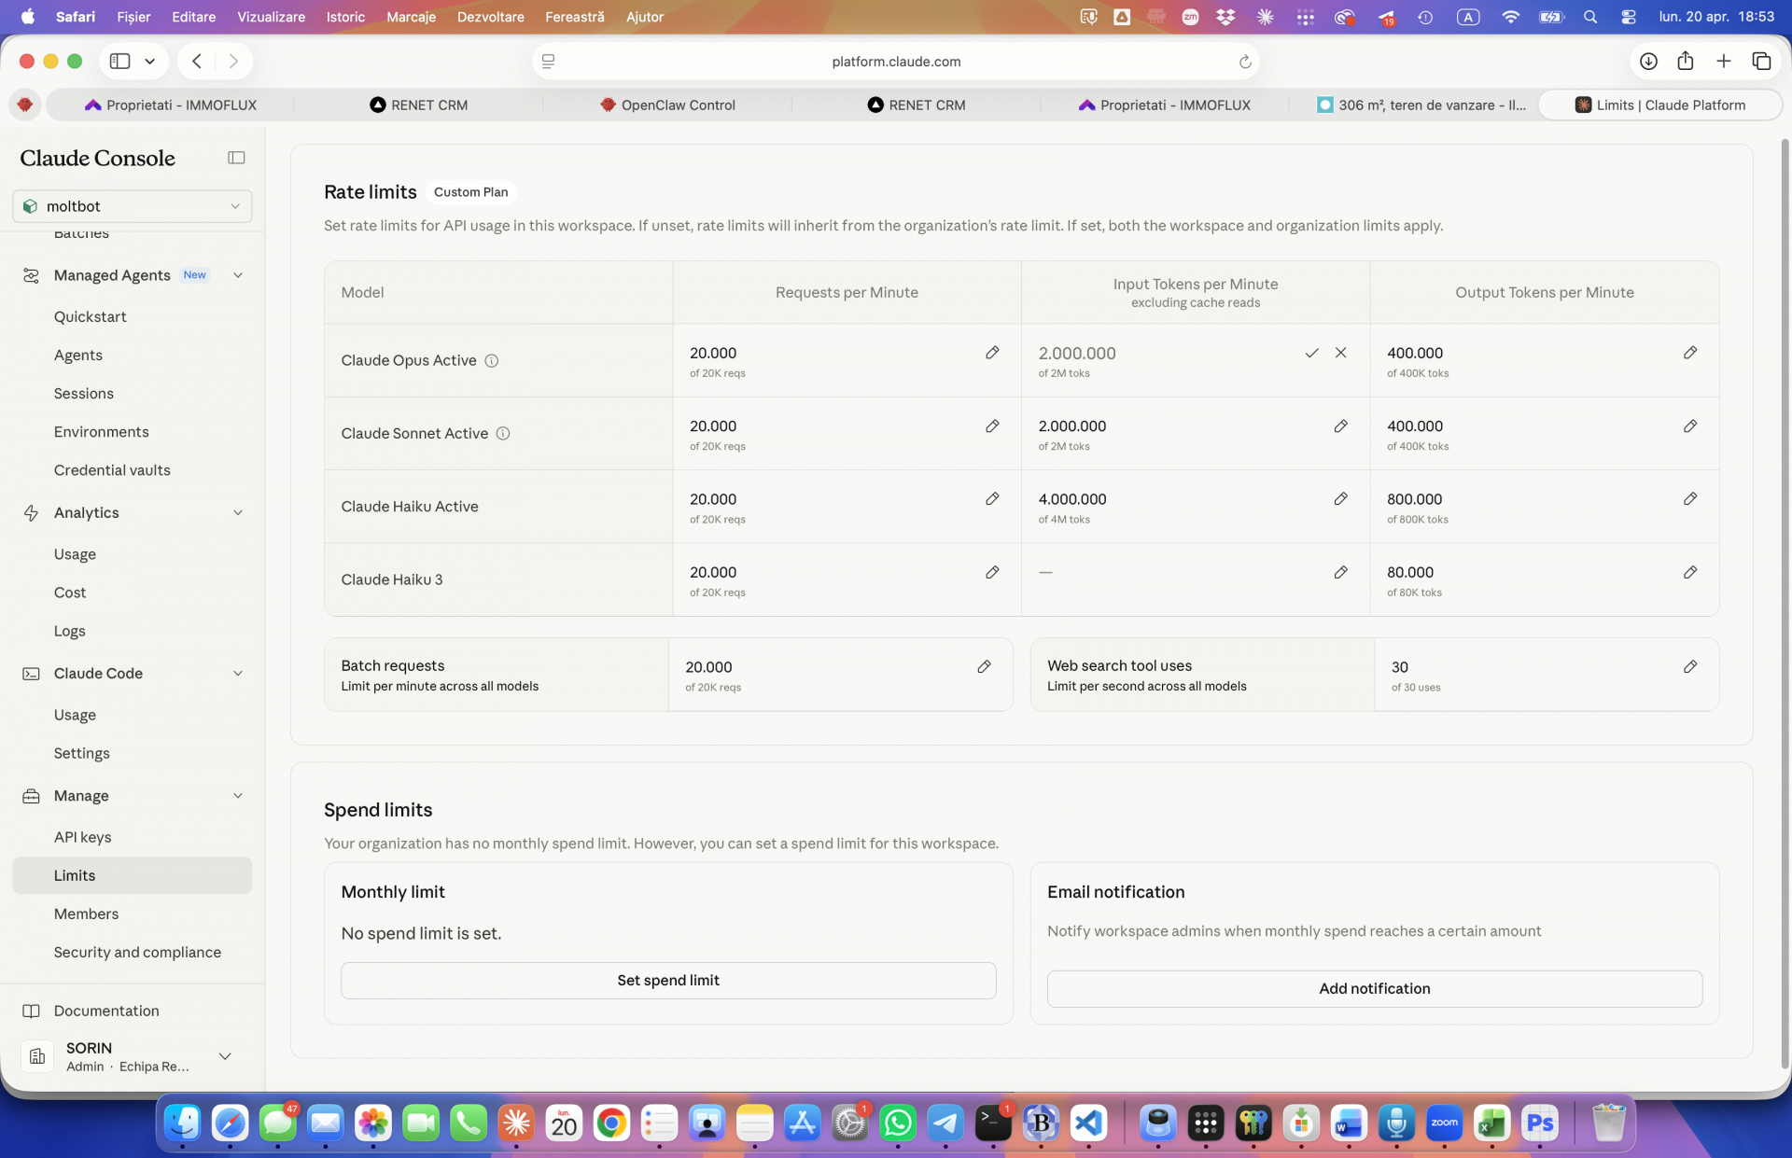Confirm Opus input tokens edit with checkmark
The height and width of the screenshot is (1158, 1792).
point(1311,353)
